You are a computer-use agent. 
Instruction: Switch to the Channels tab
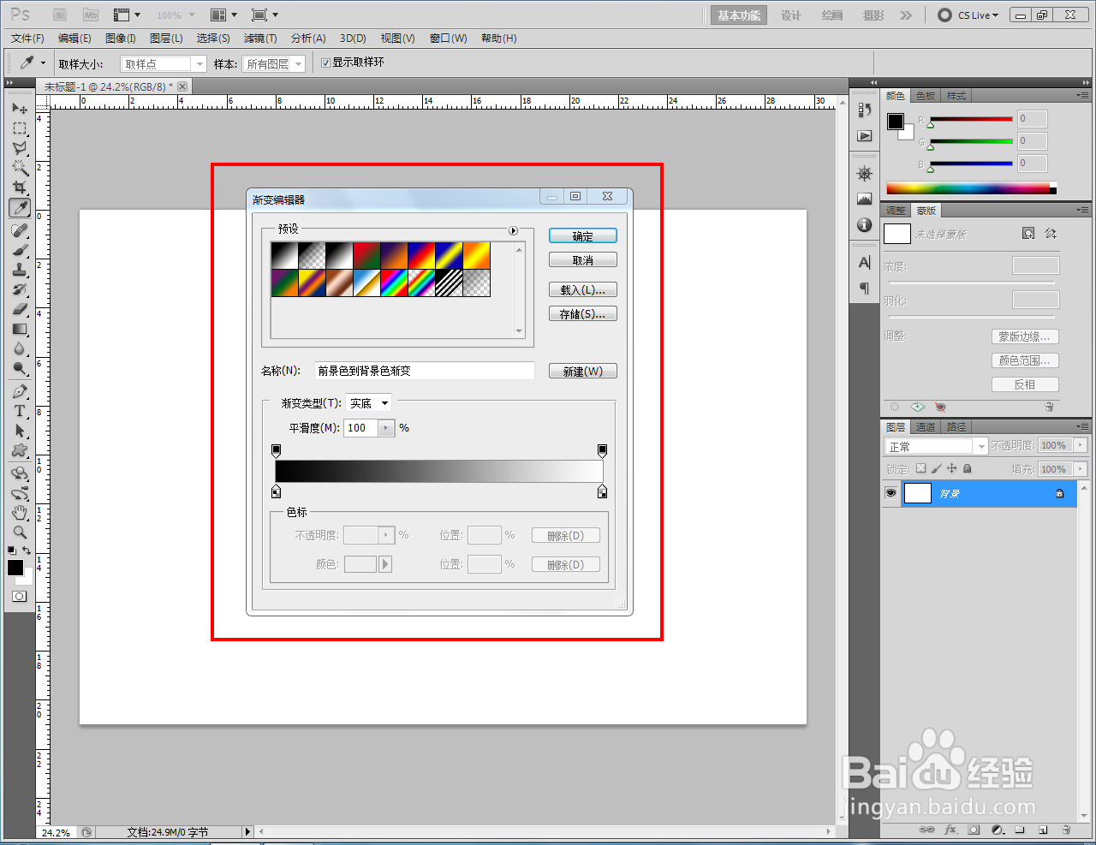coord(926,426)
